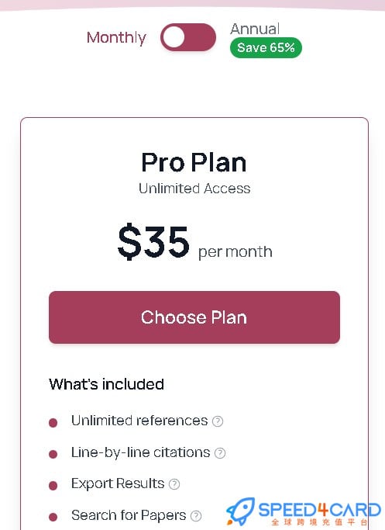This screenshot has height=530, width=385.
Task: Open help icon beside Line-by-line citations
Action: tap(220, 453)
